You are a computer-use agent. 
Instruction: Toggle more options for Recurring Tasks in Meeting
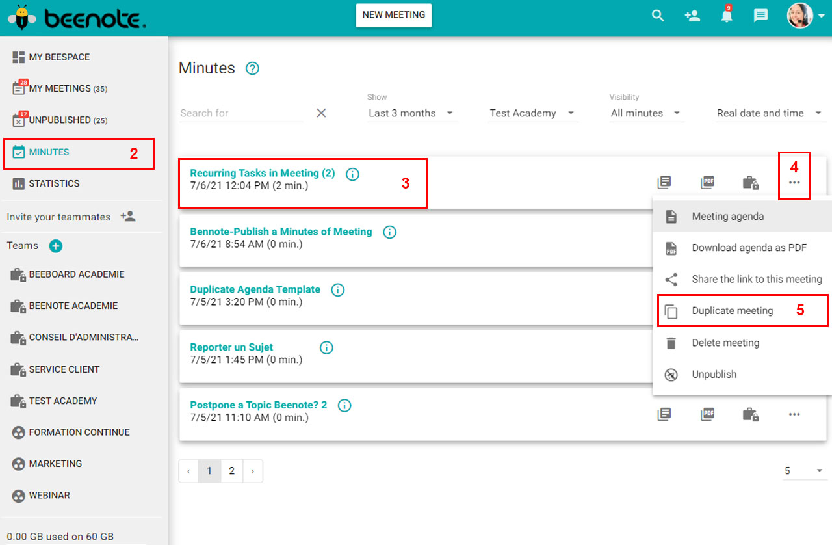794,183
